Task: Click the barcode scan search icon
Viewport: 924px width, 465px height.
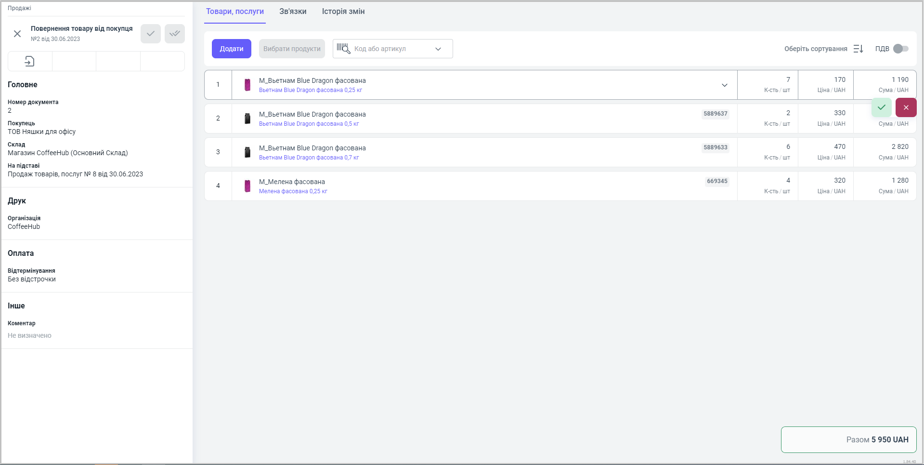Action: pos(343,48)
